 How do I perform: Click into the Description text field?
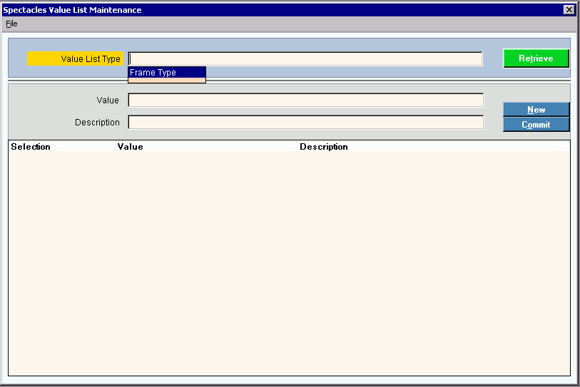(305, 123)
